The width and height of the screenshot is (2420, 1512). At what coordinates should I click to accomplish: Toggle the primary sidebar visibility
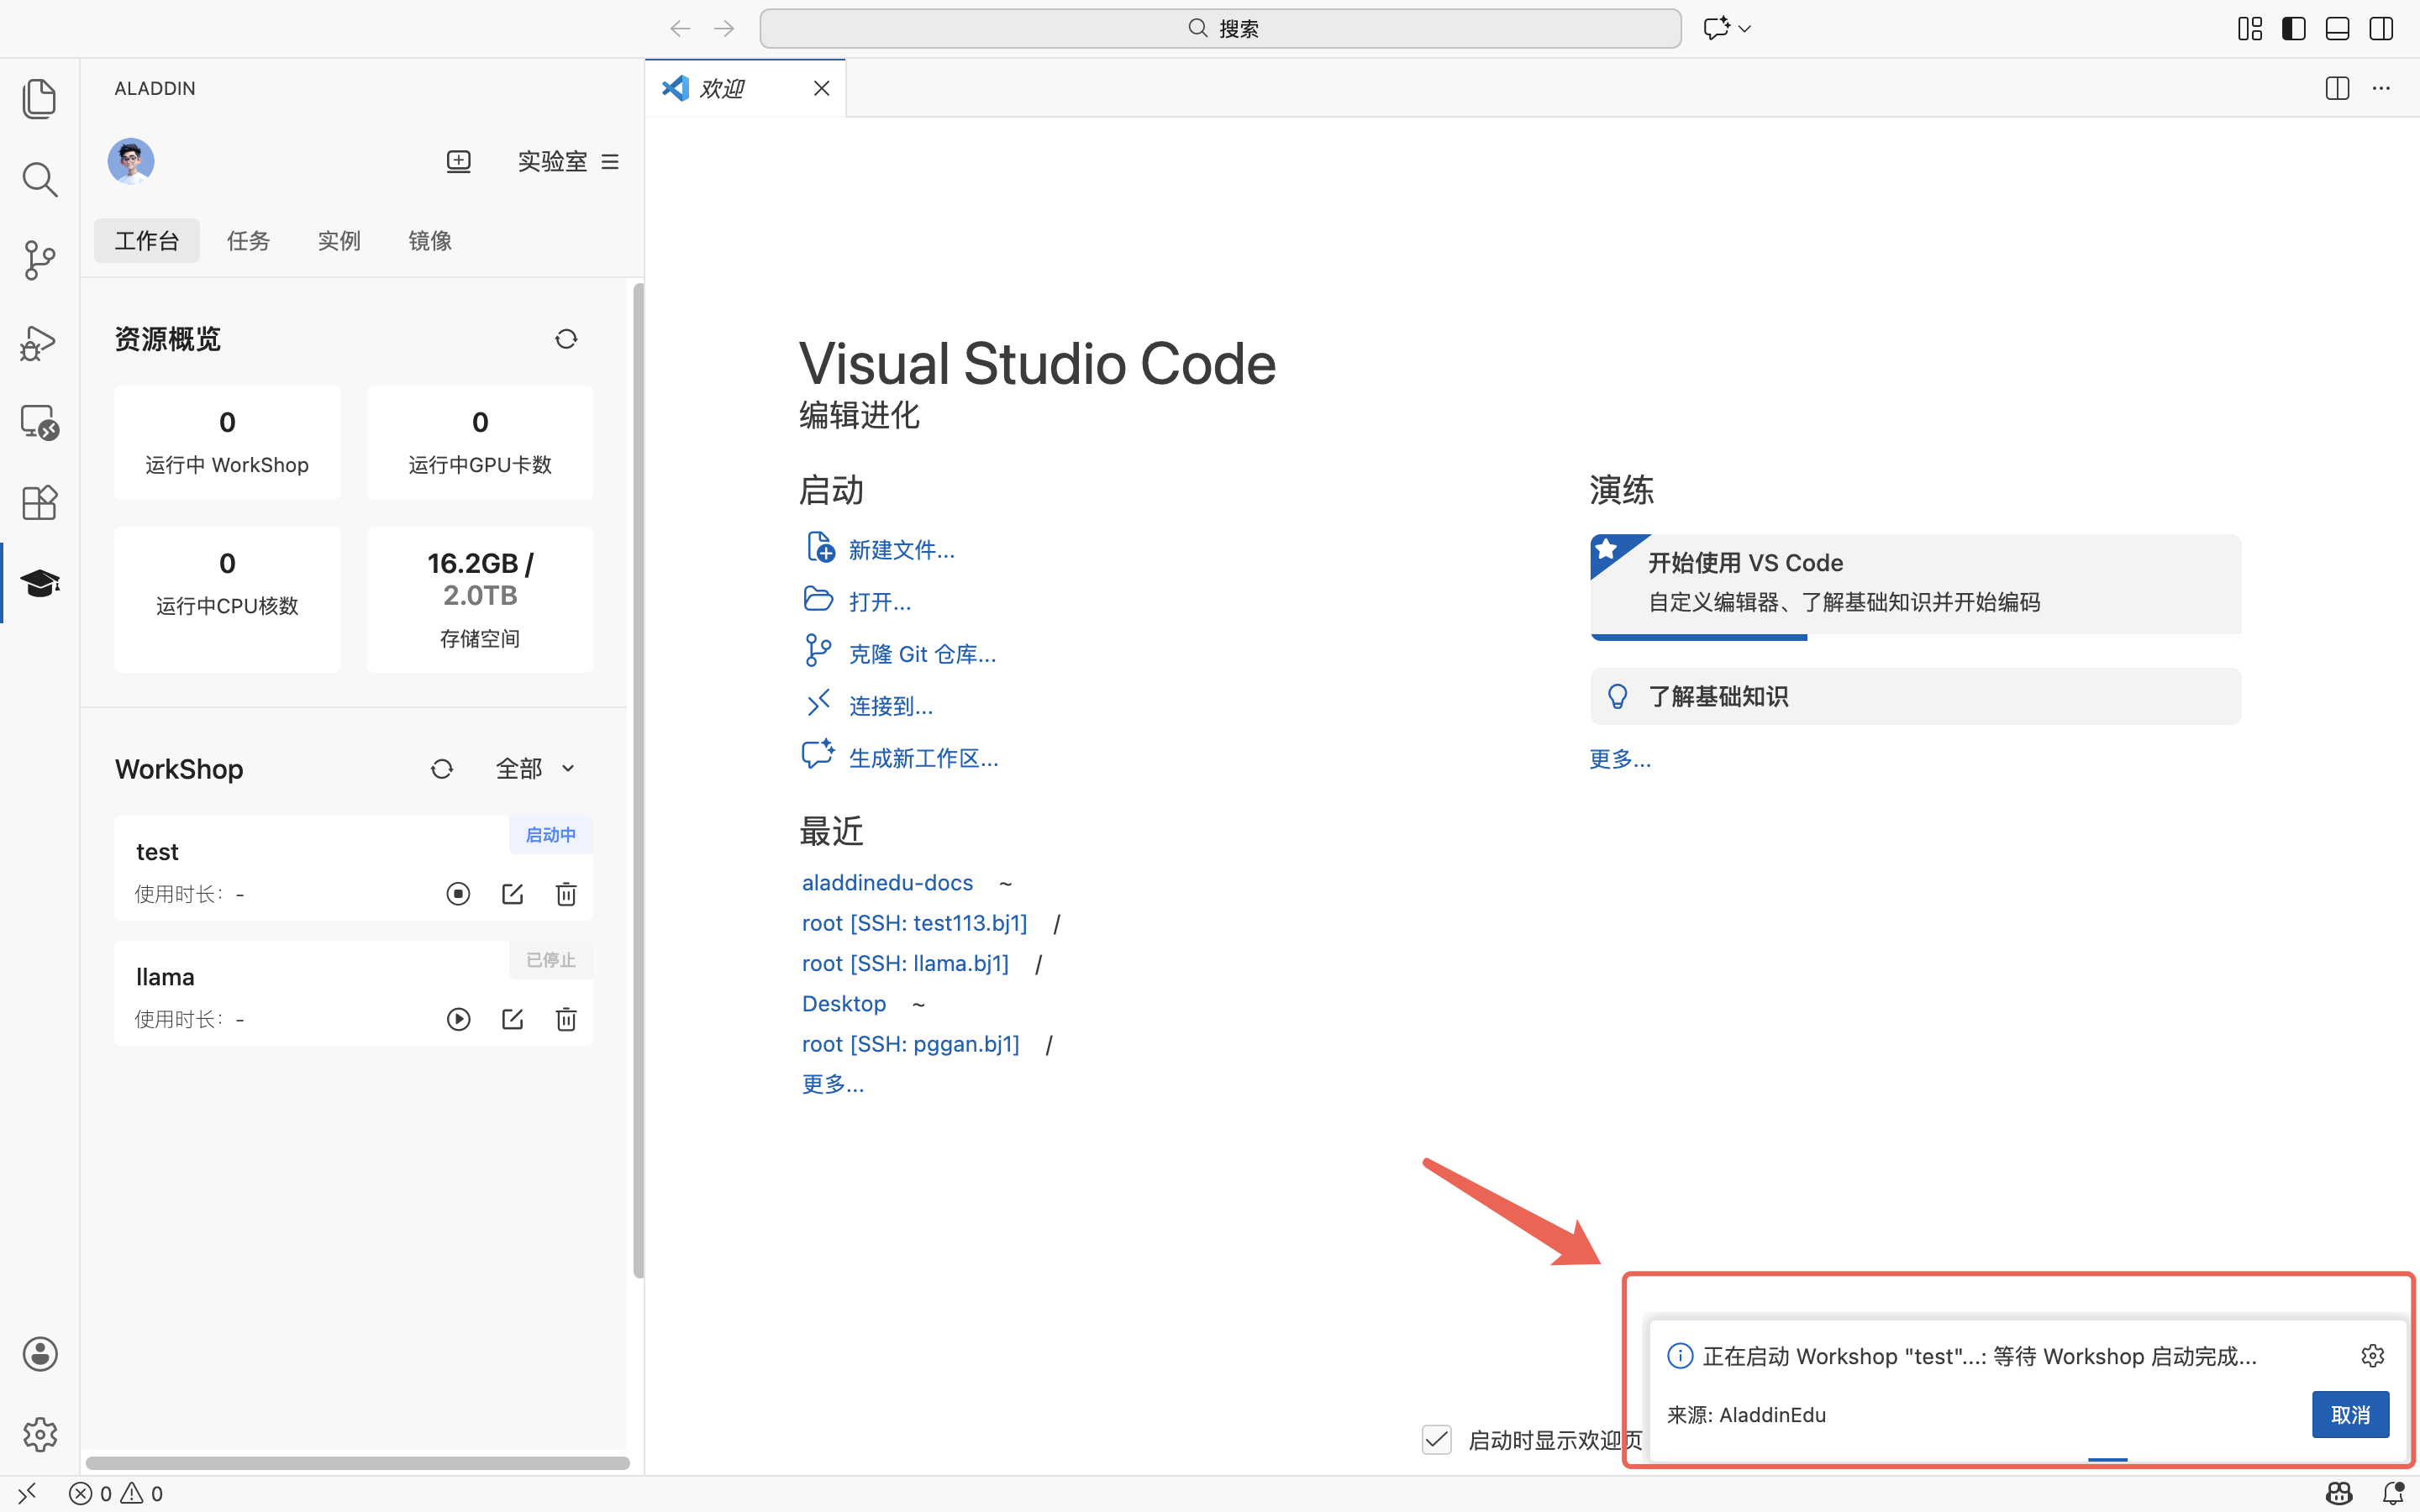pos(2294,29)
